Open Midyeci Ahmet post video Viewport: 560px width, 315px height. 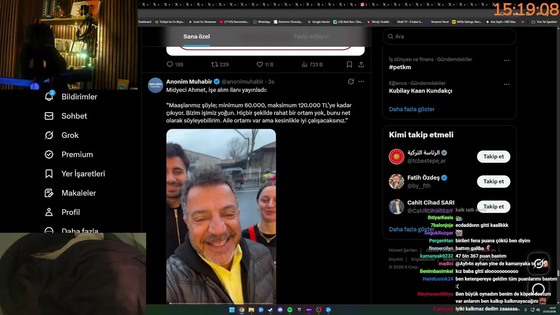pos(221,217)
